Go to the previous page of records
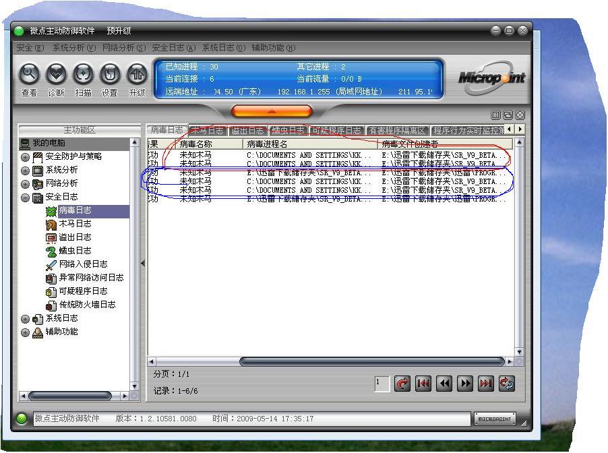Viewport: 608px width, 453px height. 444,384
